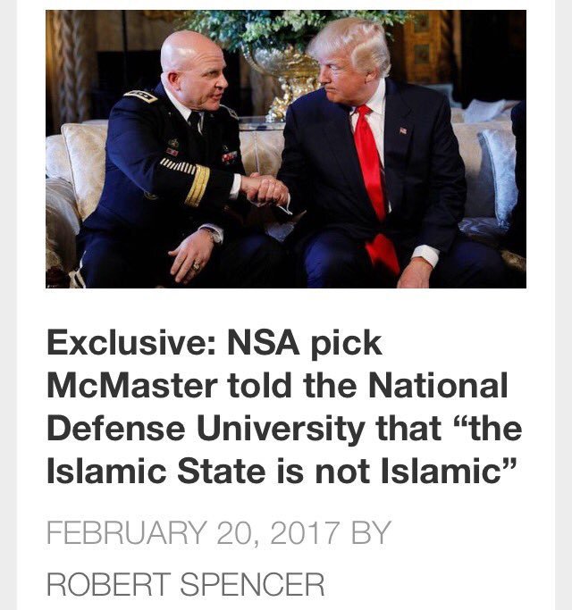This screenshot has height=610, width=572.
Task: Click the "BY" label after the date
Action: [x=371, y=533]
